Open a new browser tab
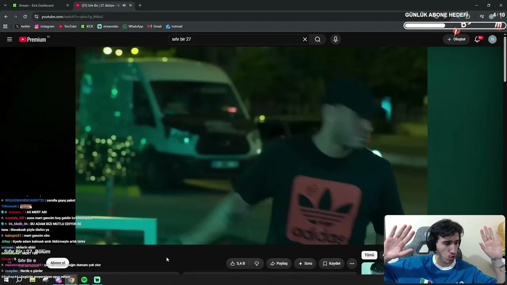Image resolution: width=507 pixels, height=285 pixels. pos(140,6)
